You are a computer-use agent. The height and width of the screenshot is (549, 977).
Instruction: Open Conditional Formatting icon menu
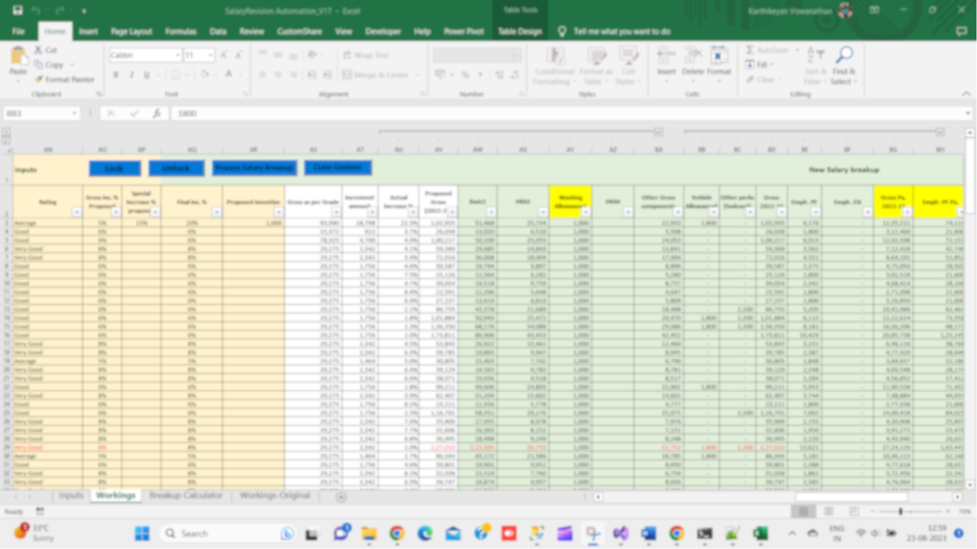pyautogui.click(x=555, y=56)
